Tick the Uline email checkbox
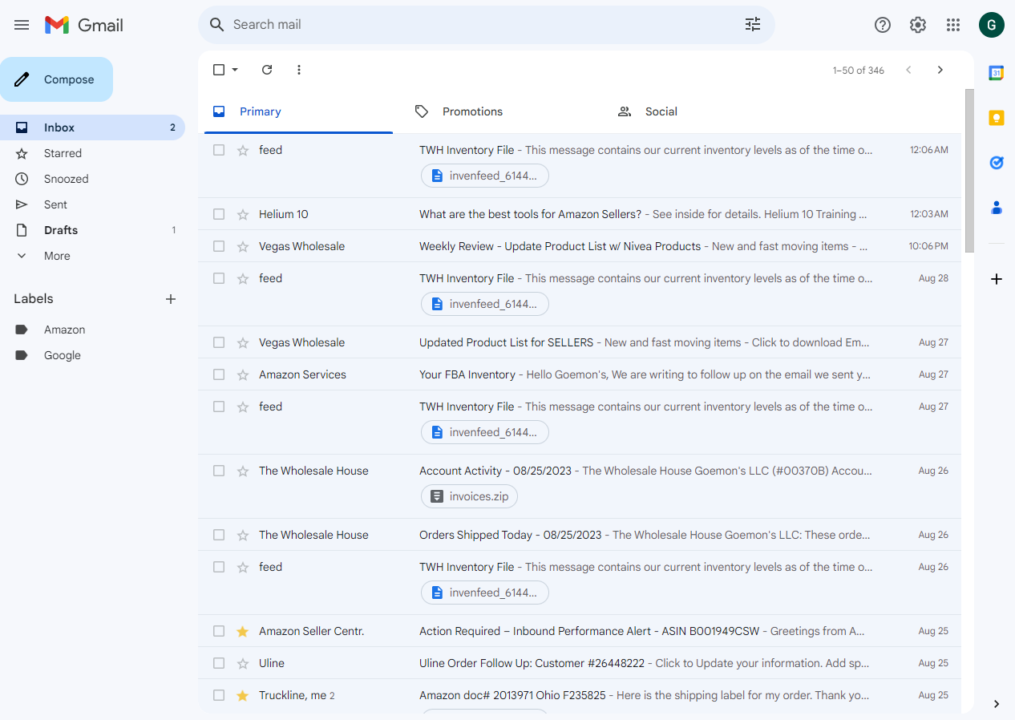Viewport: 1015px width, 720px height. [219, 663]
